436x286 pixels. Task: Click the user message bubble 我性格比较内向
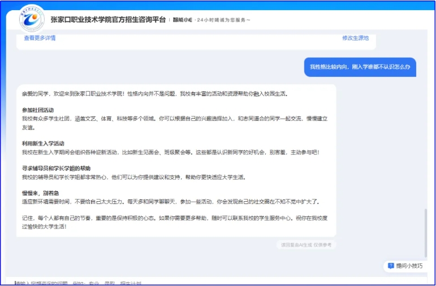(x=360, y=67)
